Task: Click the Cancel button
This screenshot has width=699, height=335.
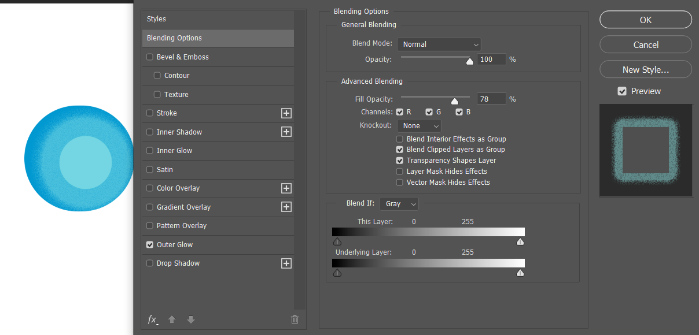Action: point(646,44)
